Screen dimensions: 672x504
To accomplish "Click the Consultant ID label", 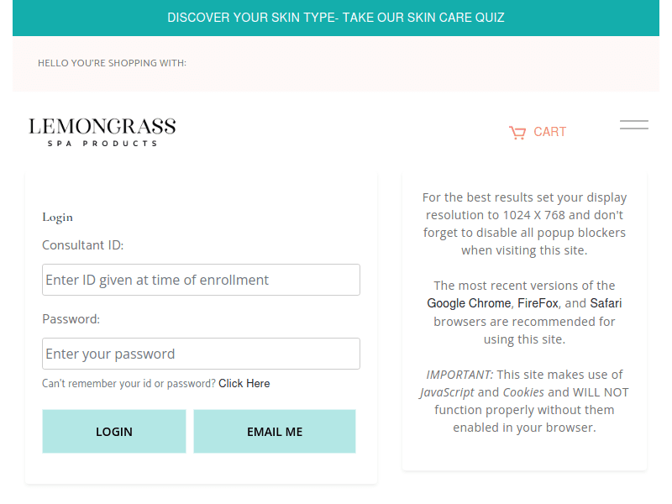I will [83, 245].
